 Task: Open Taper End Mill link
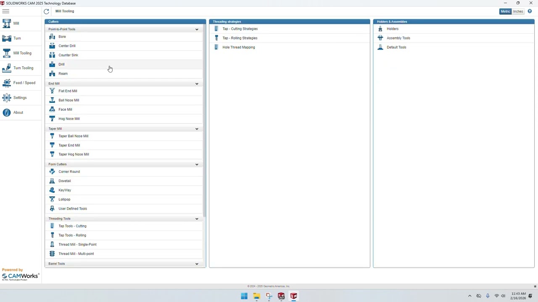tap(69, 145)
